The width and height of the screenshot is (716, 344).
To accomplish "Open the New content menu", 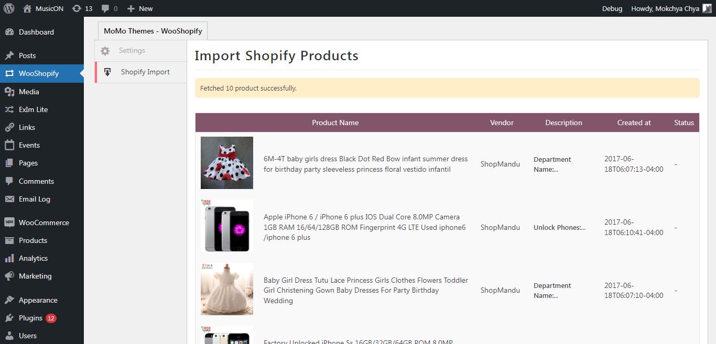I will [x=140, y=8].
